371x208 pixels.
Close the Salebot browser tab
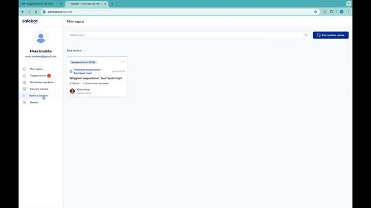(x=106, y=4)
